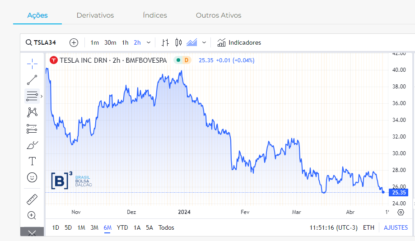Click the delayed data D badge
The height and width of the screenshot is (241, 415).
tap(187, 60)
